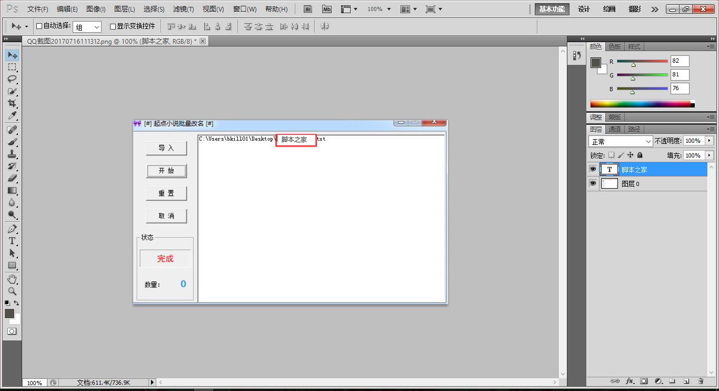Create a new layer group

coord(672,380)
